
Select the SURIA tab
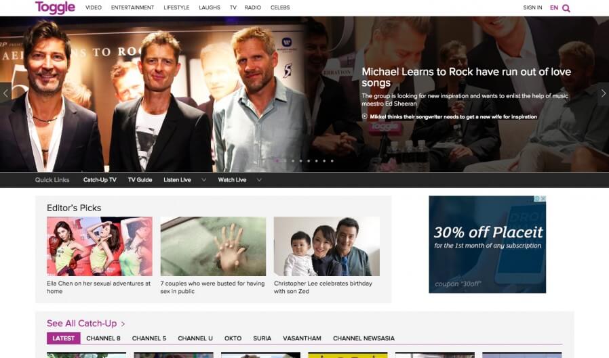(262, 338)
